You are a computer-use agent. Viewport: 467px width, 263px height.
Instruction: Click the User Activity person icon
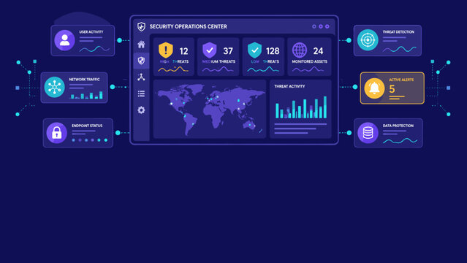(x=64, y=40)
